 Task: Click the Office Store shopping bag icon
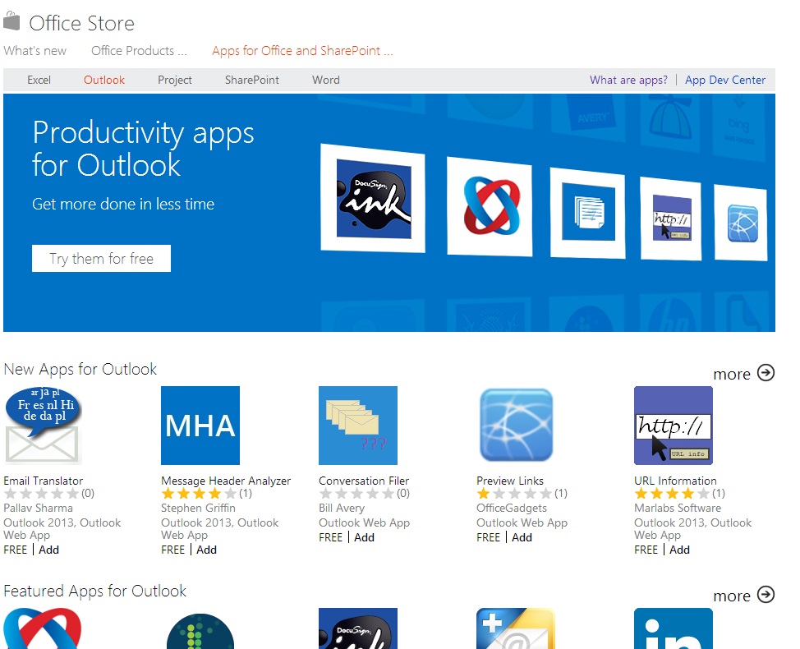click(x=11, y=22)
